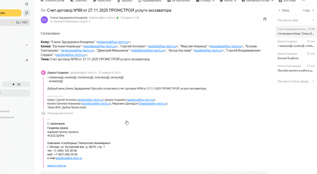
Task: Click the calendar event icon in header
Action: (265, 19)
